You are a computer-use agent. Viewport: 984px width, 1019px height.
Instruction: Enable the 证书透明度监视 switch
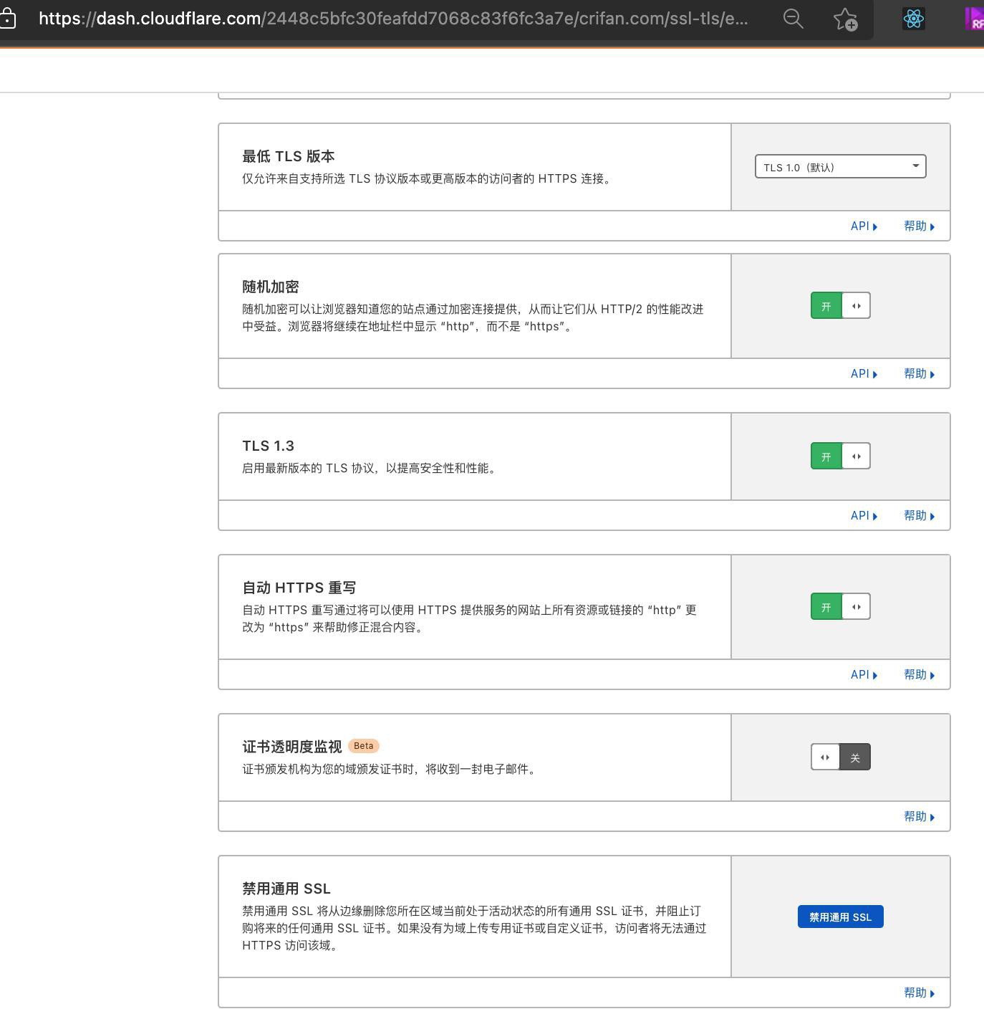[840, 757]
